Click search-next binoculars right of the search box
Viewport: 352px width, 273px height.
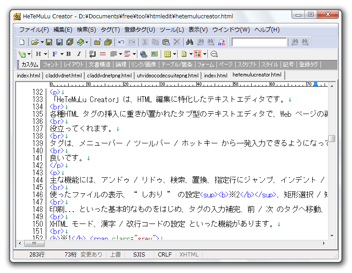click(305, 42)
